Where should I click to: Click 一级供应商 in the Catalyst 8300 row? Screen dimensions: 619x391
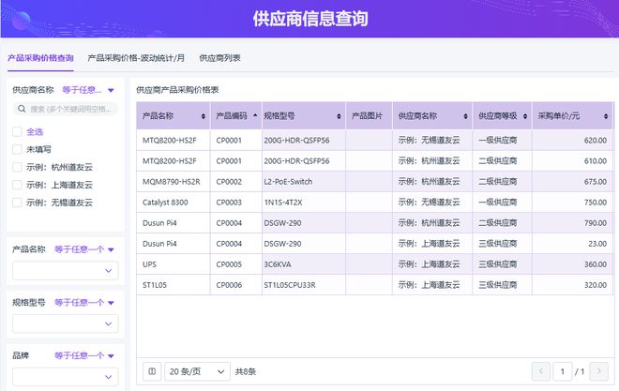tap(498, 203)
